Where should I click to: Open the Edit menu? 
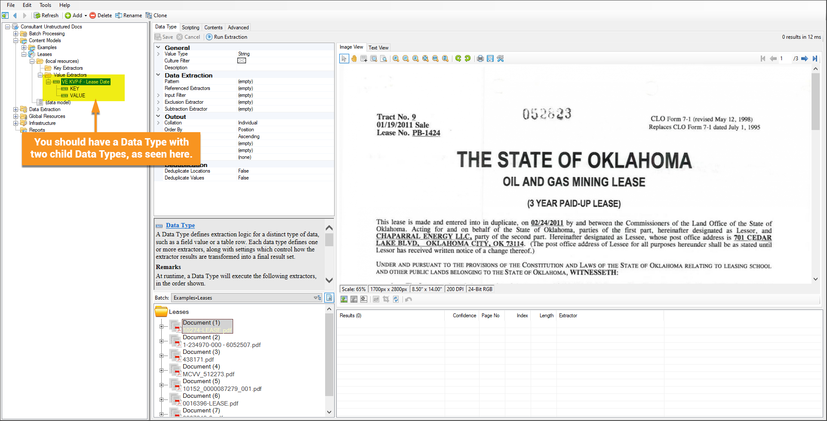click(27, 5)
